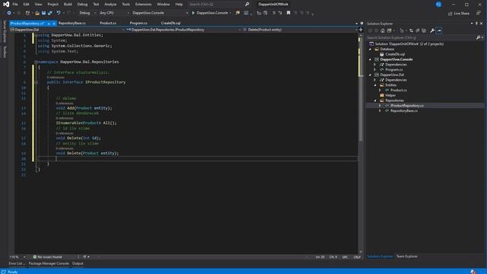
Task: Click the New Project toolbar icon
Action: click(x=27, y=13)
